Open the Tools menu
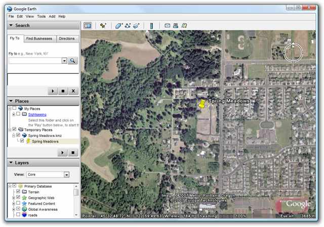The image size is (324, 227). (42, 17)
